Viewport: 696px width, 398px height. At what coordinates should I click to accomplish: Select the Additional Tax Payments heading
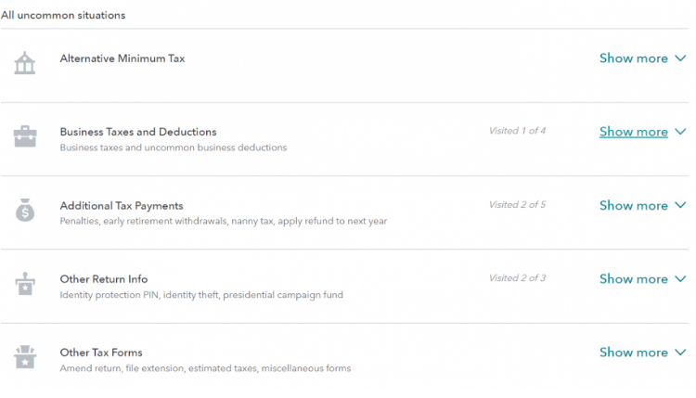point(122,206)
